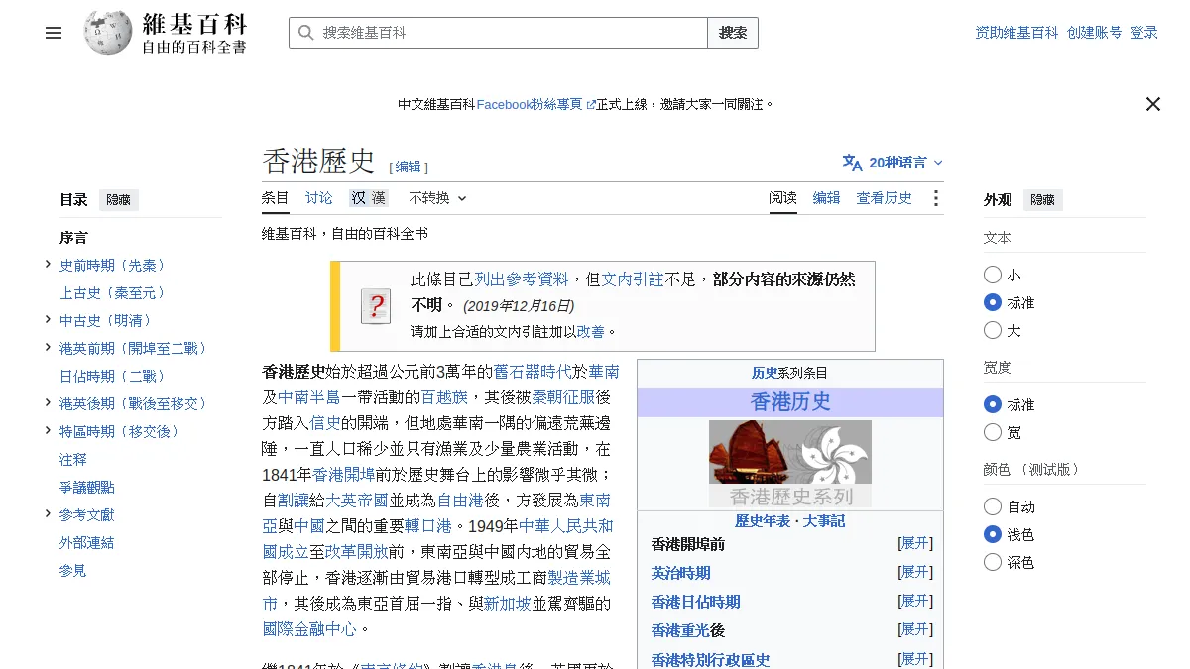
Task: Switch to the 阅读 tab
Action: [783, 198]
